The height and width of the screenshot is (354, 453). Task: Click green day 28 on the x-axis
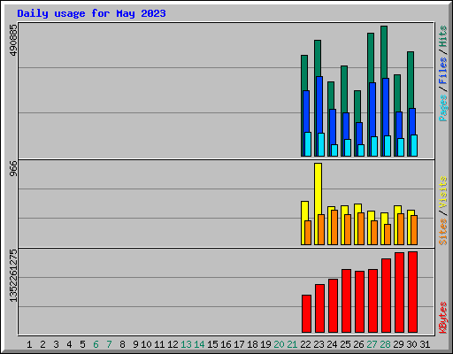(x=385, y=344)
